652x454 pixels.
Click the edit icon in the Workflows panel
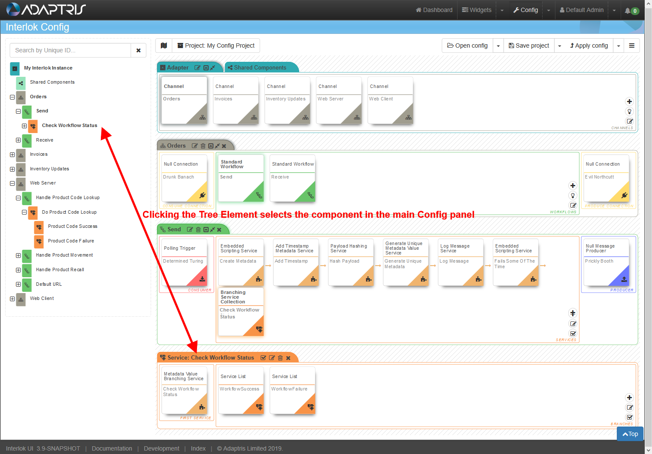coord(573,205)
